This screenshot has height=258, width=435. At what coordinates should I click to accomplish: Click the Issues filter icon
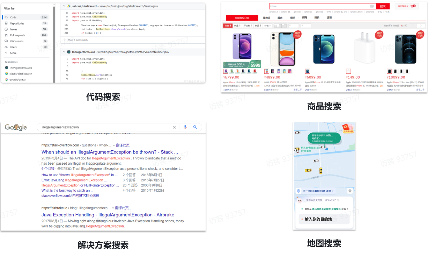pyautogui.click(x=6, y=29)
